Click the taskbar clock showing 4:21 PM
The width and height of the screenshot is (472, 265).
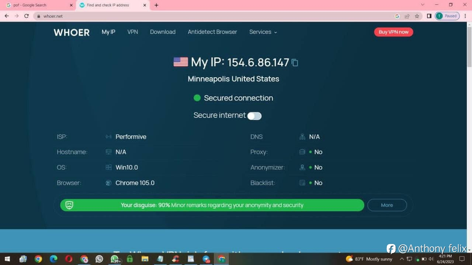point(445,259)
